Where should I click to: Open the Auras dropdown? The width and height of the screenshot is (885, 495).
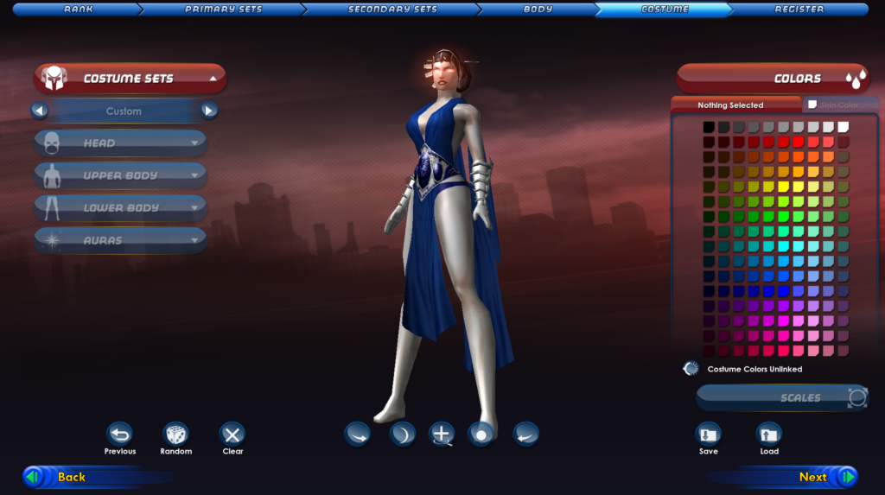click(x=121, y=240)
